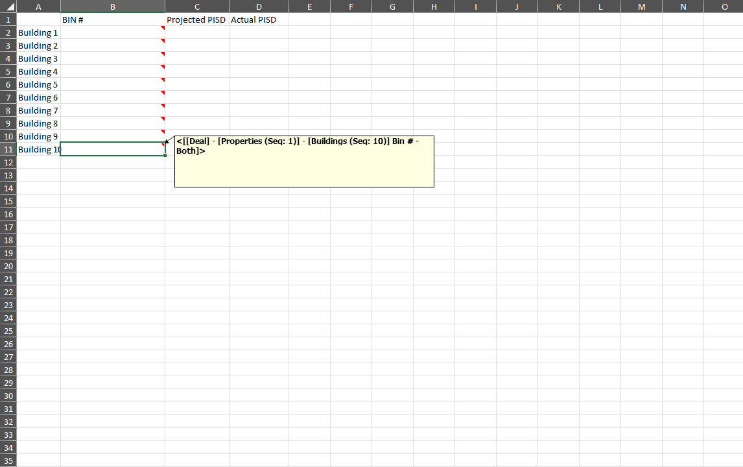Select column A header
The width and height of the screenshot is (743, 467).
[38, 6]
